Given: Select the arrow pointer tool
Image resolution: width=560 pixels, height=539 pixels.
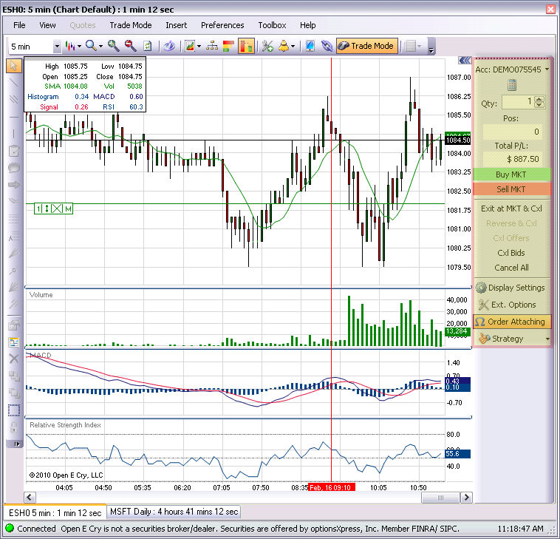Looking at the screenshot, I should 14,65.
